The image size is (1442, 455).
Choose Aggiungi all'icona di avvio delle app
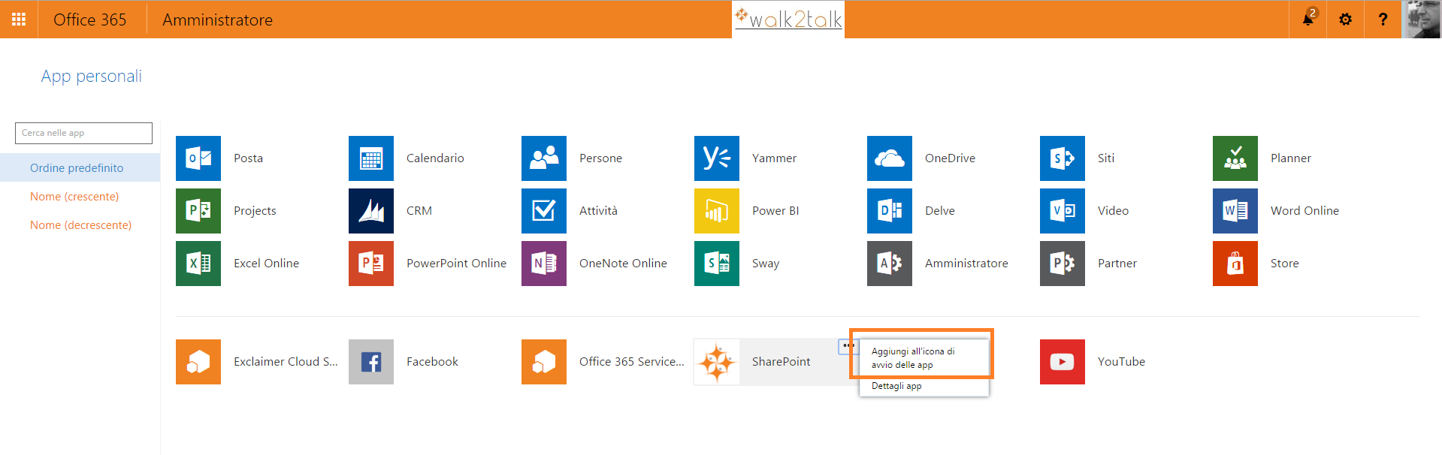(924, 358)
